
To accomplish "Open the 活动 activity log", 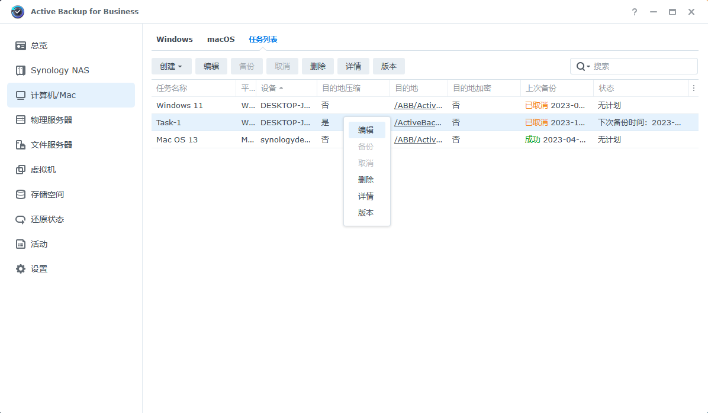I will pyautogui.click(x=38, y=243).
